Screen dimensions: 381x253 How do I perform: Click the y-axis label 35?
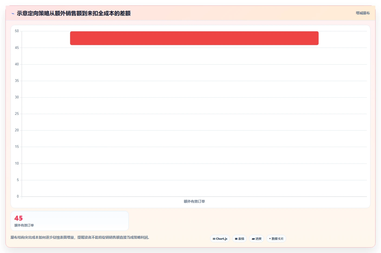pyautogui.click(x=17, y=81)
